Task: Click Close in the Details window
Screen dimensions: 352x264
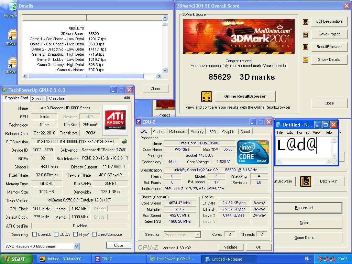Action: [x=155, y=89]
